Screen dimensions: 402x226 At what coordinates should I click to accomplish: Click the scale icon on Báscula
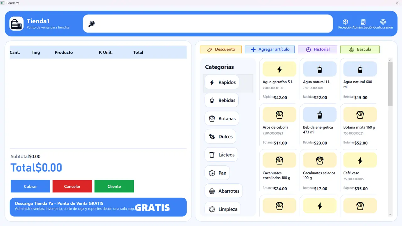click(x=351, y=50)
